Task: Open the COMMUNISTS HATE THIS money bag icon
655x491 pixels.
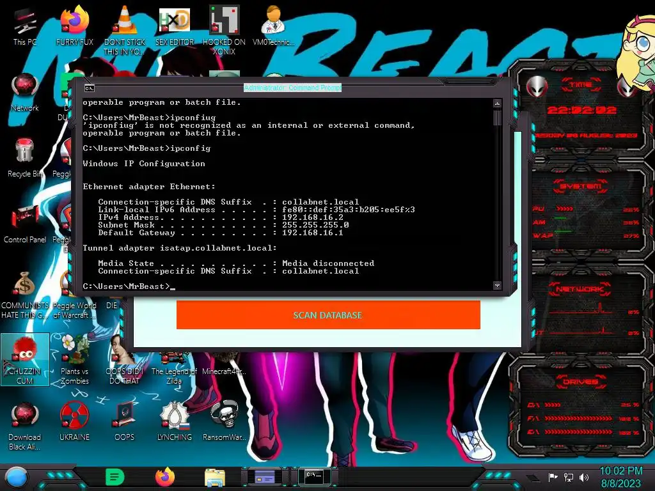Action: coord(25,295)
